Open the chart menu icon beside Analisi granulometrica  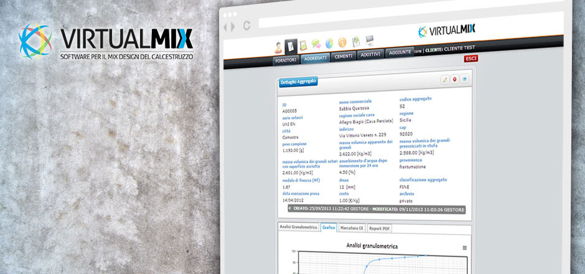(x=464, y=247)
